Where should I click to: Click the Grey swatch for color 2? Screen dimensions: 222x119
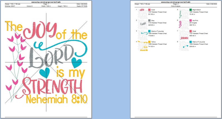[149, 20]
